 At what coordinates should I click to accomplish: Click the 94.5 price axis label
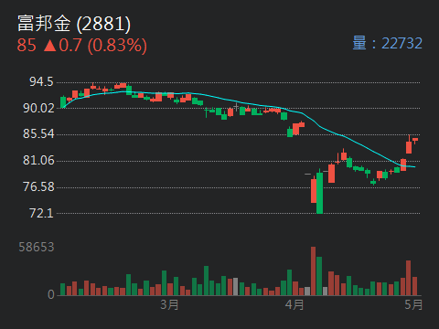(41, 82)
